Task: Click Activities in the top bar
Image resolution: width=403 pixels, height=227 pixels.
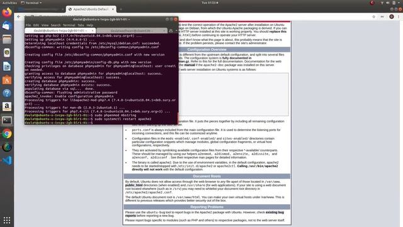Action: tap(9, 3)
